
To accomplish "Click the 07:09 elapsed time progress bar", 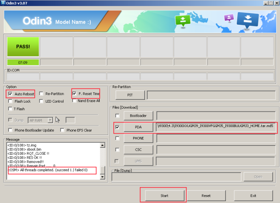I will 23,62.
